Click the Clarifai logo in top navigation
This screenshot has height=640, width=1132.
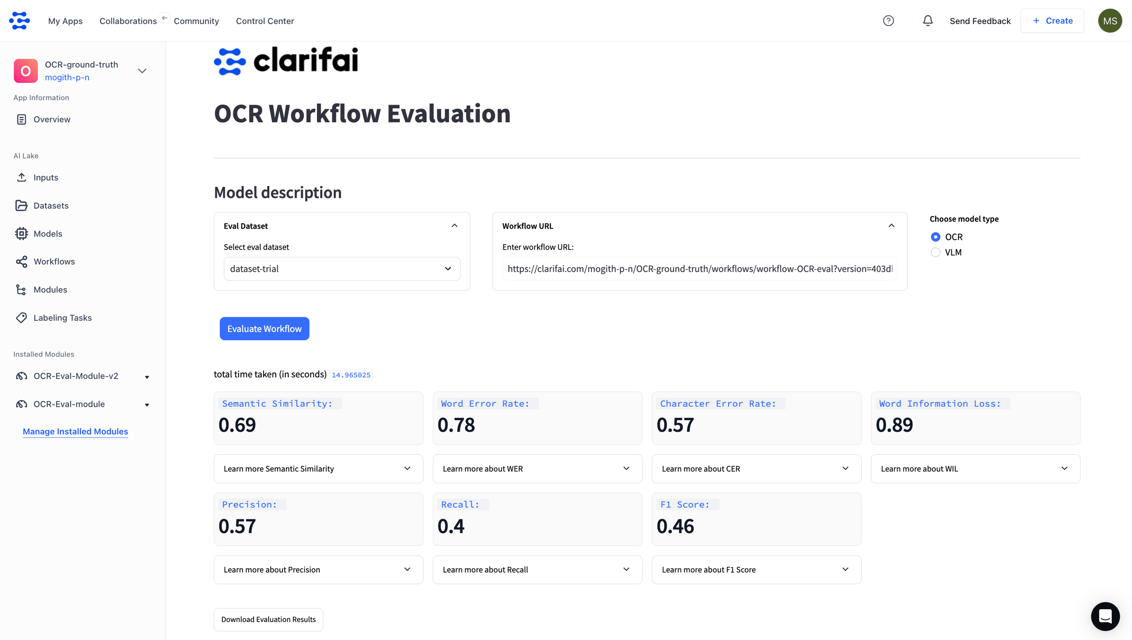[x=19, y=20]
